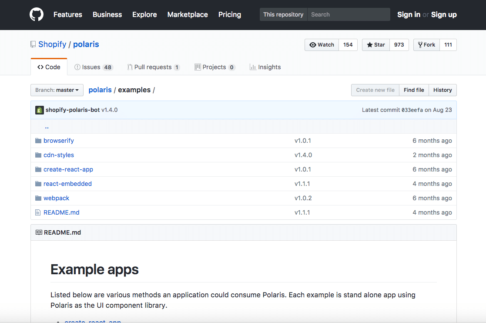Click the GitHub octocat logo

click(37, 14)
